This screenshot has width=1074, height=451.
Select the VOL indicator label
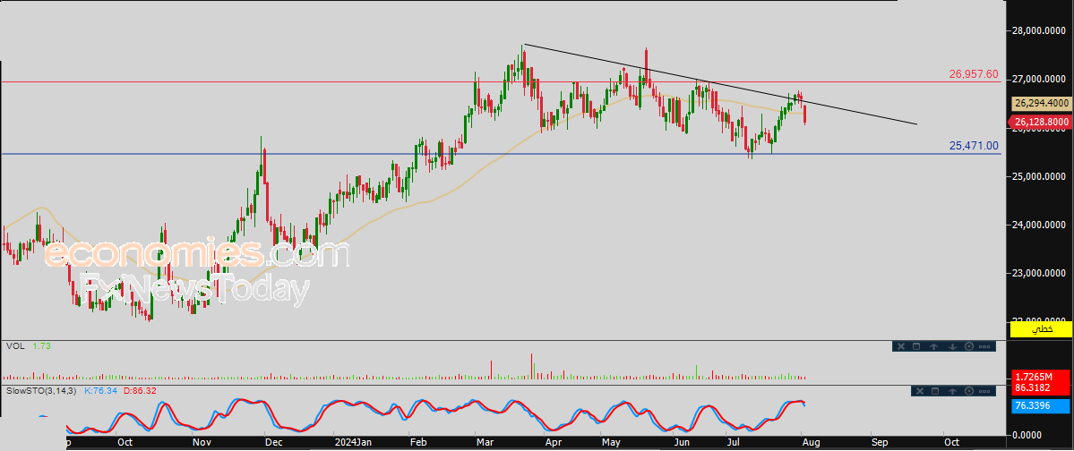[15, 346]
